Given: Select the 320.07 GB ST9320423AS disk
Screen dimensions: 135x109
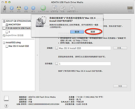Looking at the screenshot, I should tap(17, 21).
